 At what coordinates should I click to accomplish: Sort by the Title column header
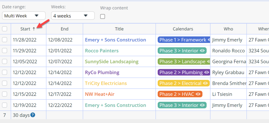point(119,29)
